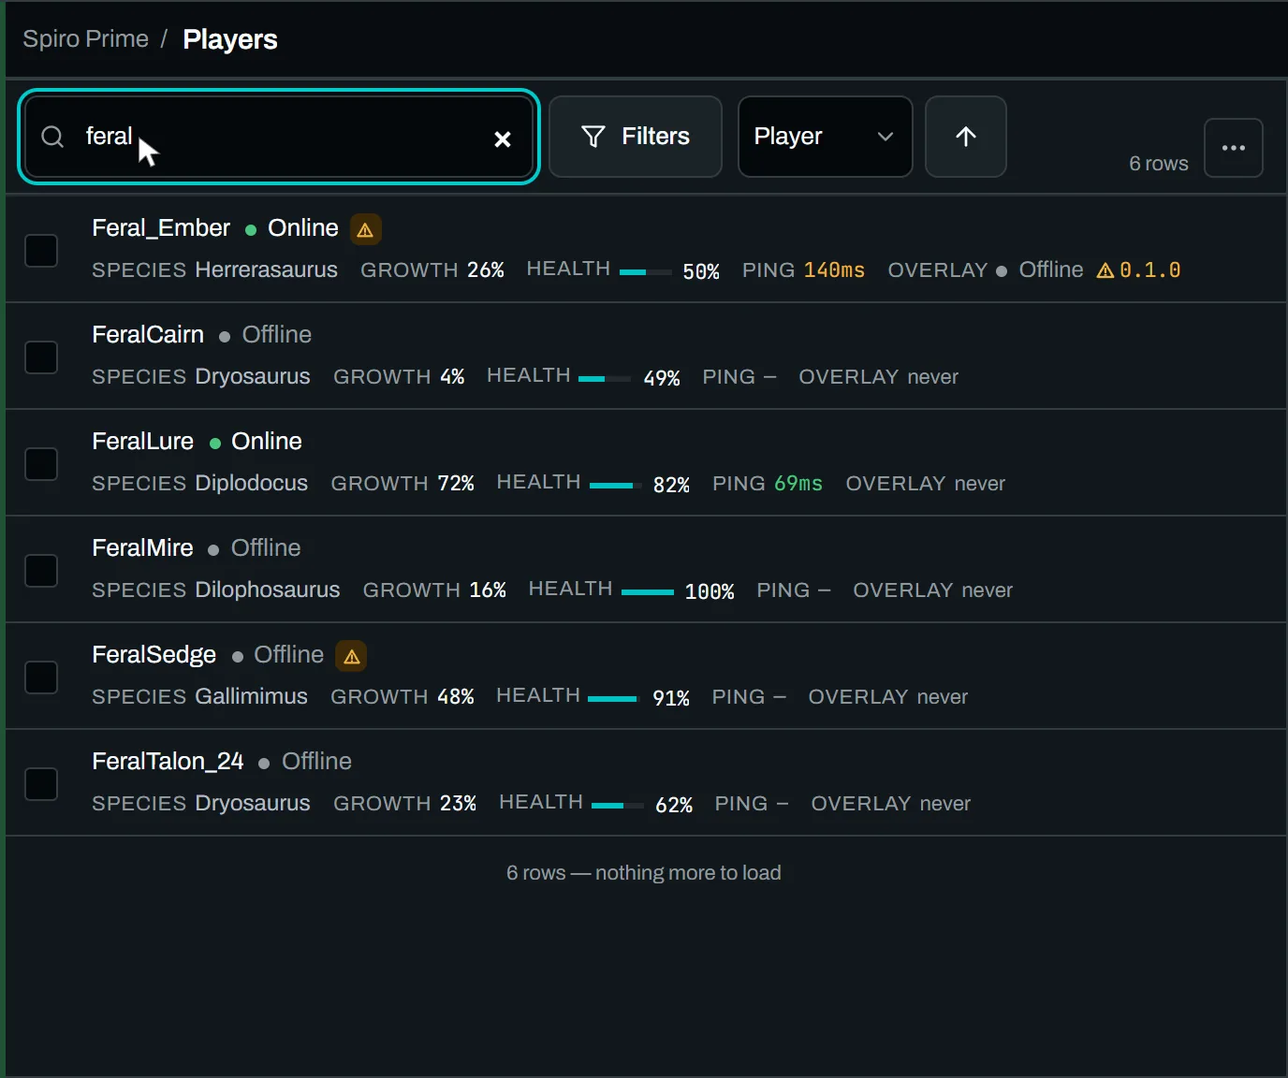Click the 140ms ping value
The height and width of the screenshot is (1078, 1288).
(x=834, y=270)
